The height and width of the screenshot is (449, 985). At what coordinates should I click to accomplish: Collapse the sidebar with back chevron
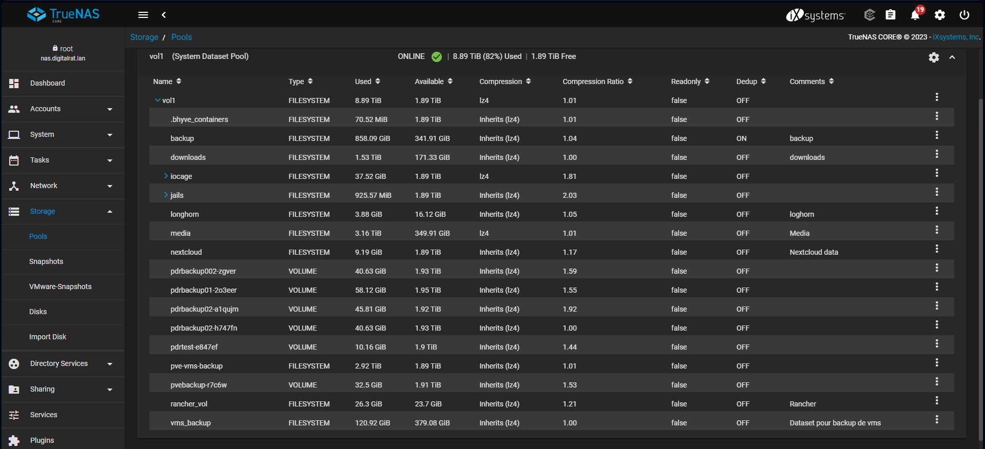[164, 15]
